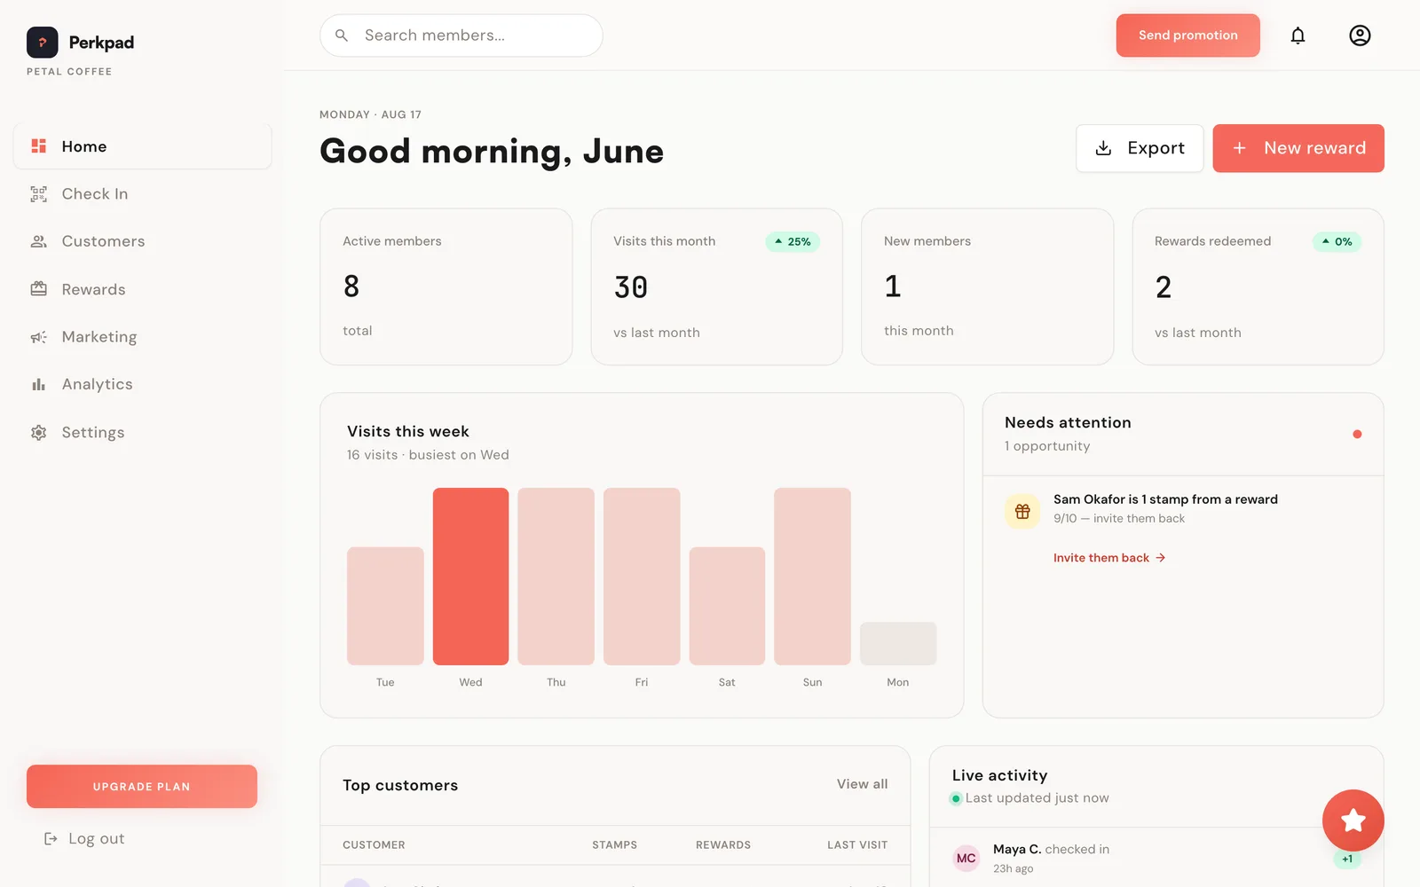Image resolution: width=1420 pixels, height=887 pixels.
Task: Open Check In page
Action: [143, 194]
